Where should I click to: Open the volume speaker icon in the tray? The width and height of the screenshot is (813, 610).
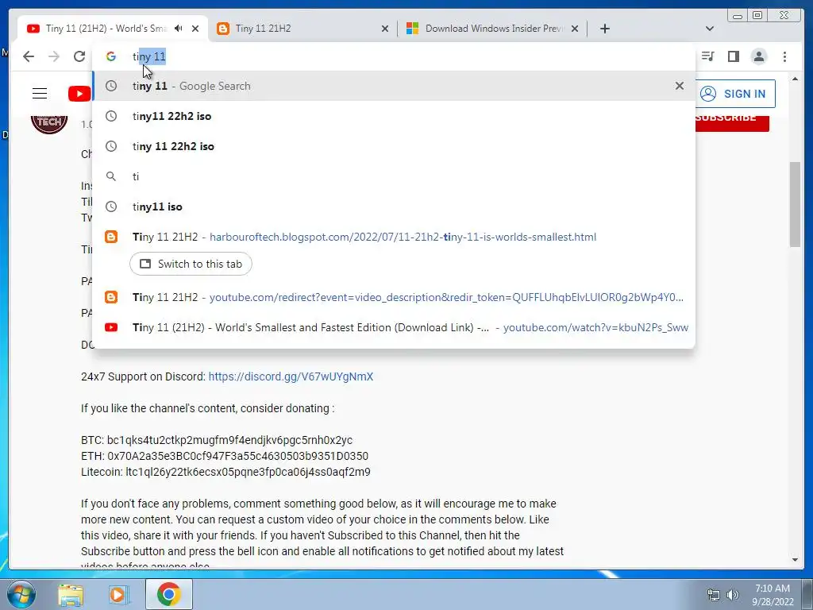click(x=733, y=595)
